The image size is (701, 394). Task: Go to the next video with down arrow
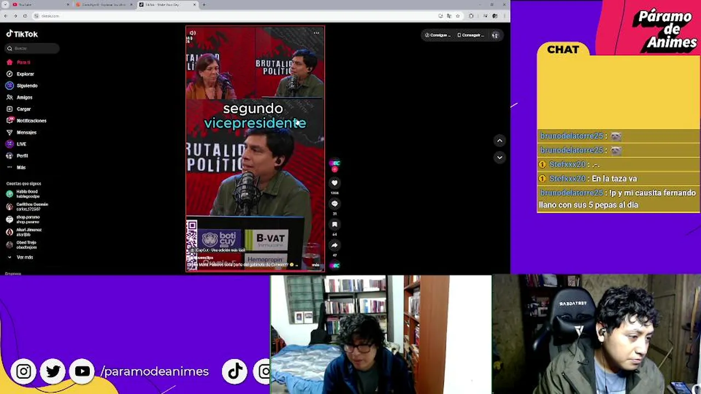coord(499,157)
